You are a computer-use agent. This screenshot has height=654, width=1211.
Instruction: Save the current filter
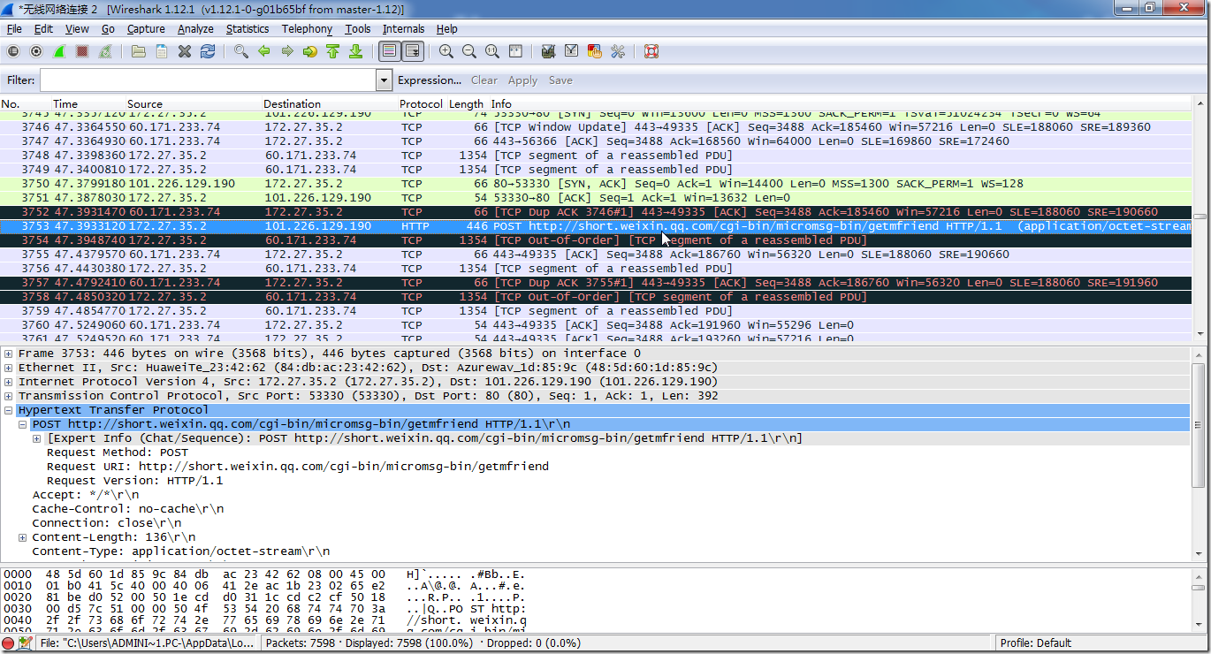(560, 80)
